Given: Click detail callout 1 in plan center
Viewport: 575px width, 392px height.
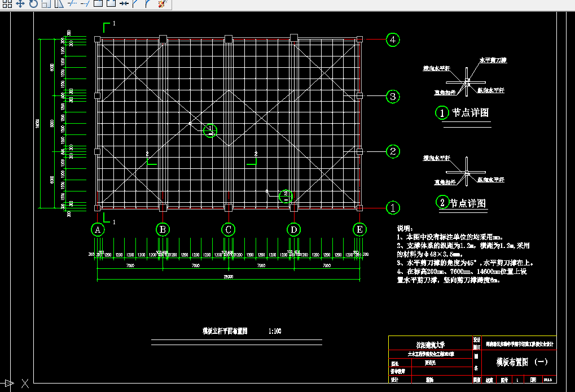Looking at the screenshot, I should pos(210,130).
